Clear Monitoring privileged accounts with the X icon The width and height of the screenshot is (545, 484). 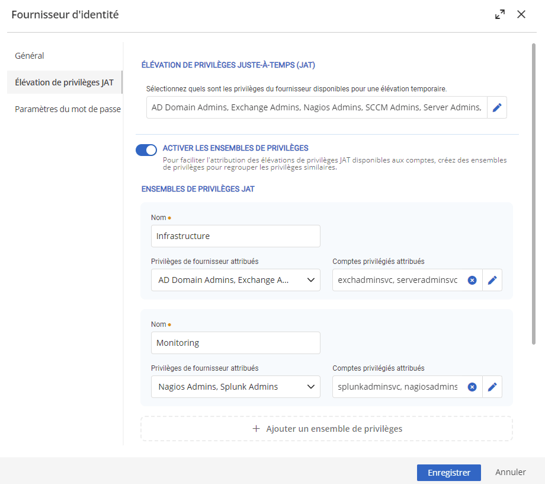(472, 387)
